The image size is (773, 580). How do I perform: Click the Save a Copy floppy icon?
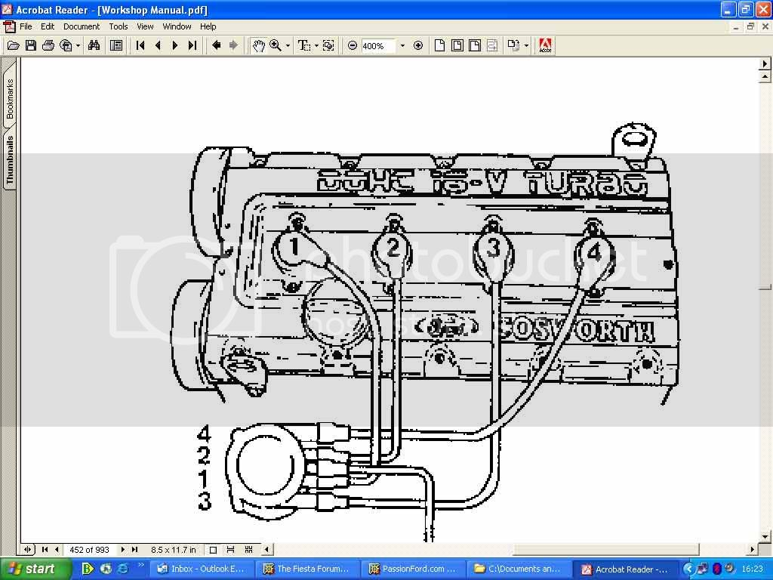[x=30, y=45]
